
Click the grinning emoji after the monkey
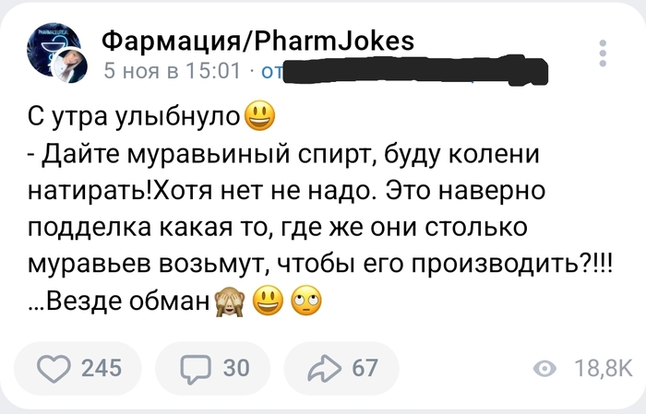(264, 302)
